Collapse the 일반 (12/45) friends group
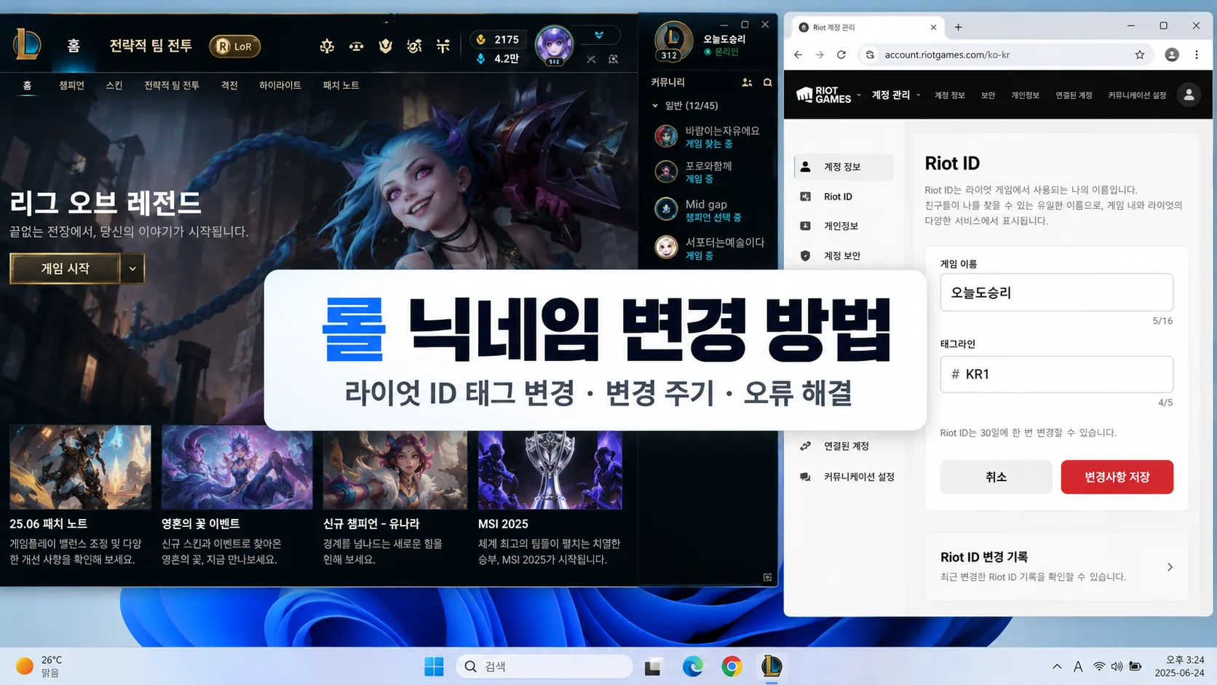 point(655,106)
